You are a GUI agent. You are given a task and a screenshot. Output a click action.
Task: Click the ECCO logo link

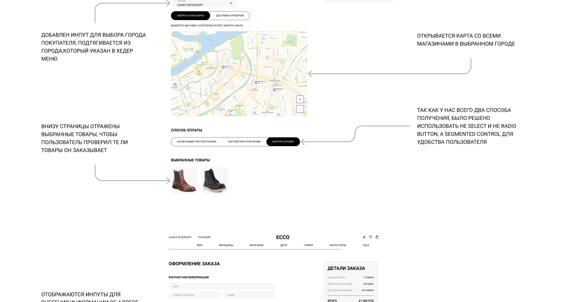[x=283, y=237]
